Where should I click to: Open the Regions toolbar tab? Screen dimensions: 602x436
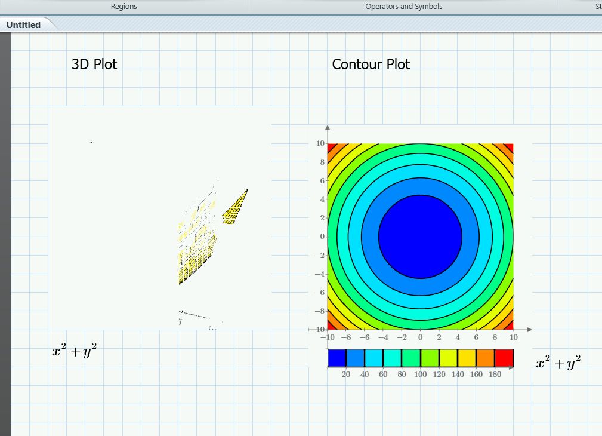[x=124, y=6]
